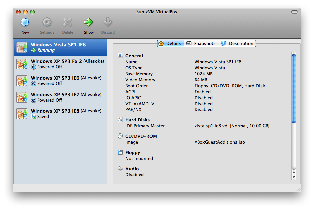Click the Audio section icon
This screenshot has height=210, width=314.
120,168
